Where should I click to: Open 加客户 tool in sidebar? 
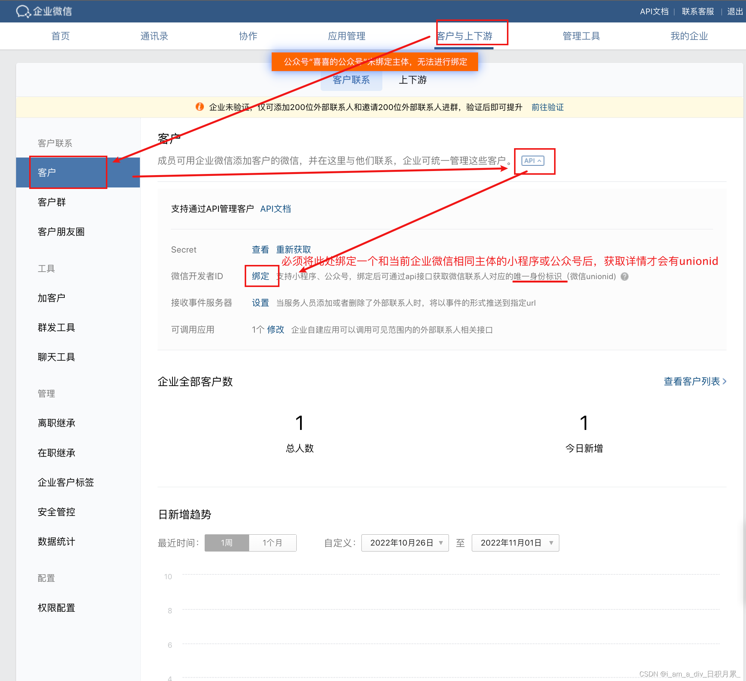click(52, 298)
